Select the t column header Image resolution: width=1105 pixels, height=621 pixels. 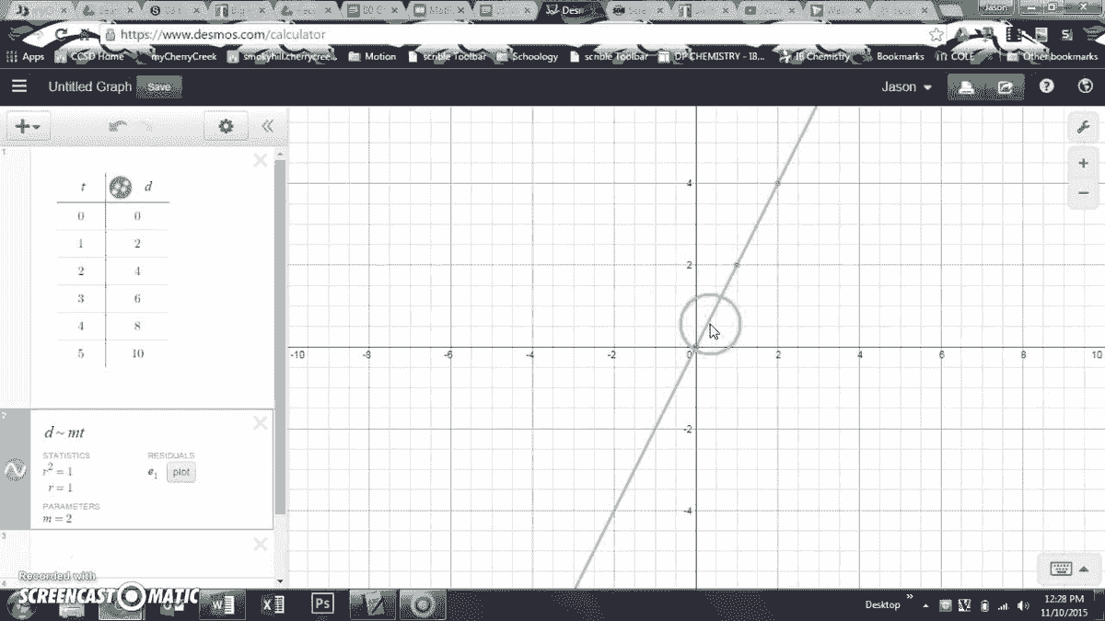tap(83, 187)
